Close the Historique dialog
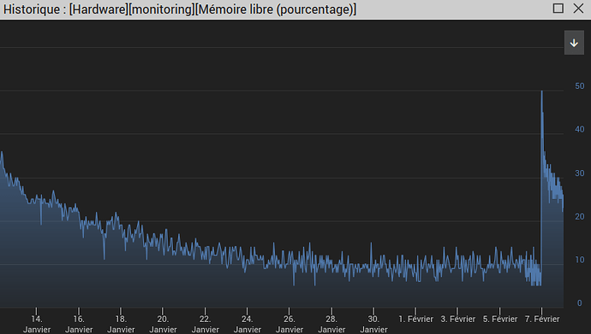This screenshot has height=334, width=591. point(578,9)
